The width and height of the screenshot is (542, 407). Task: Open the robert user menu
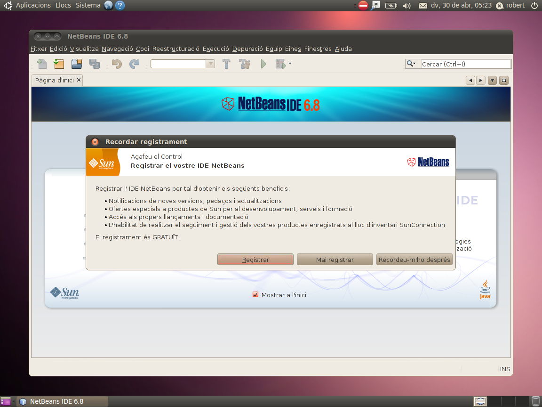(510, 5)
